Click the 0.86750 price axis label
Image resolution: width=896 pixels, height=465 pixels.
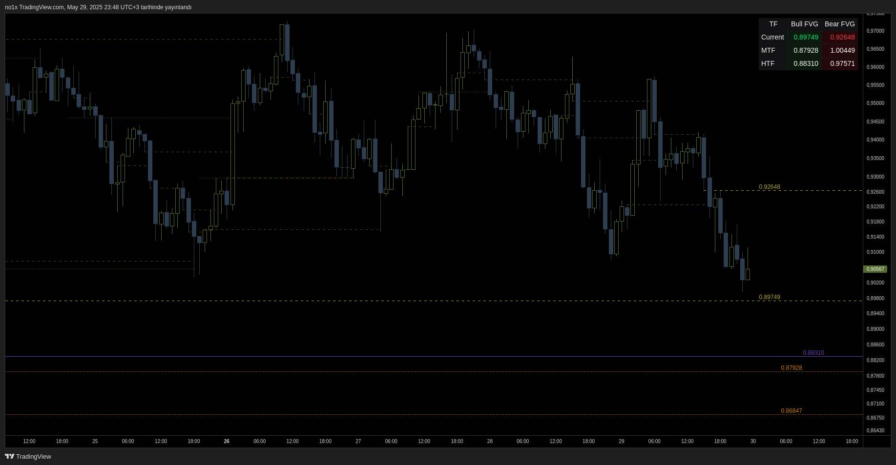coord(875,418)
